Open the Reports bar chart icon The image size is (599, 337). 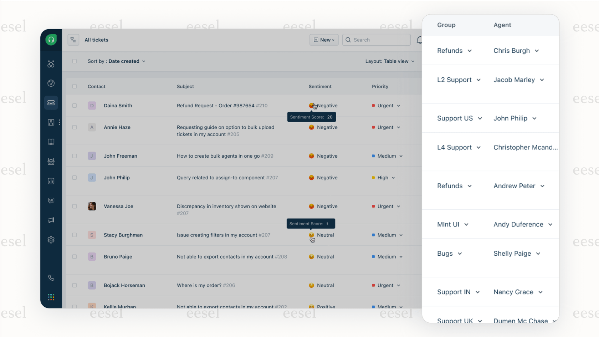tap(51, 181)
